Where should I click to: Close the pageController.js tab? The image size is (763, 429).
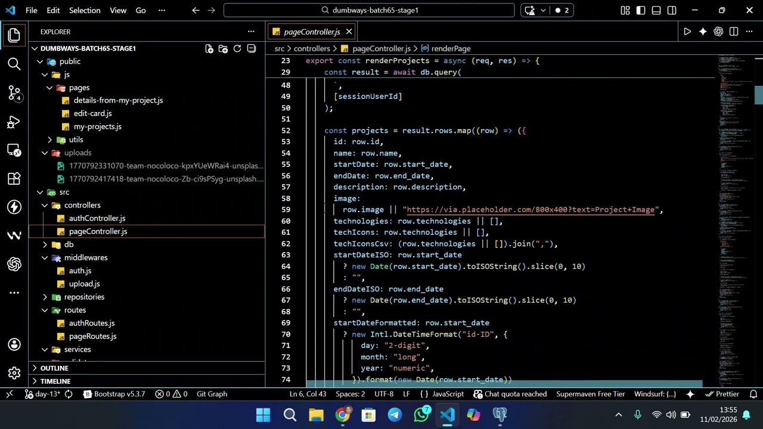pyautogui.click(x=349, y=32)
